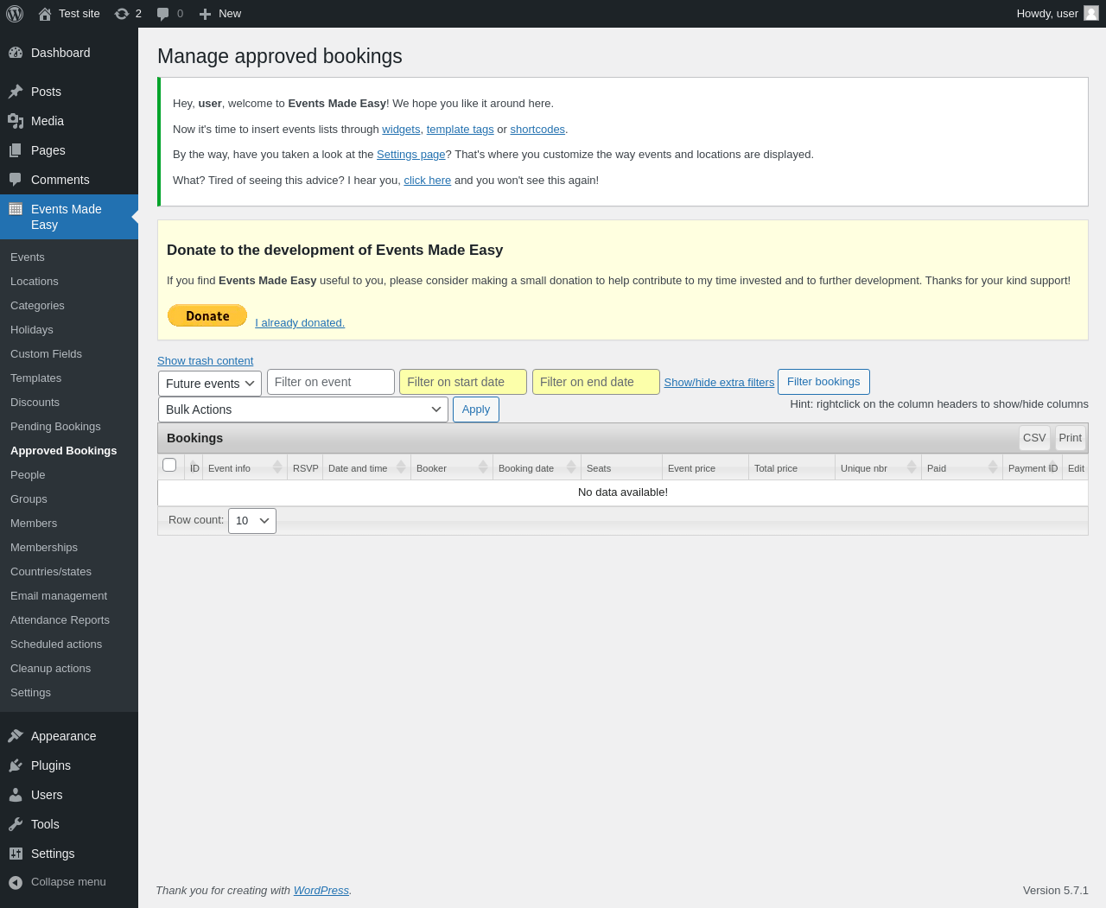Image resolution: width=1106 pixels, height=908 pixels.
Task: Click the Print button
Action: click(1071, 438)
